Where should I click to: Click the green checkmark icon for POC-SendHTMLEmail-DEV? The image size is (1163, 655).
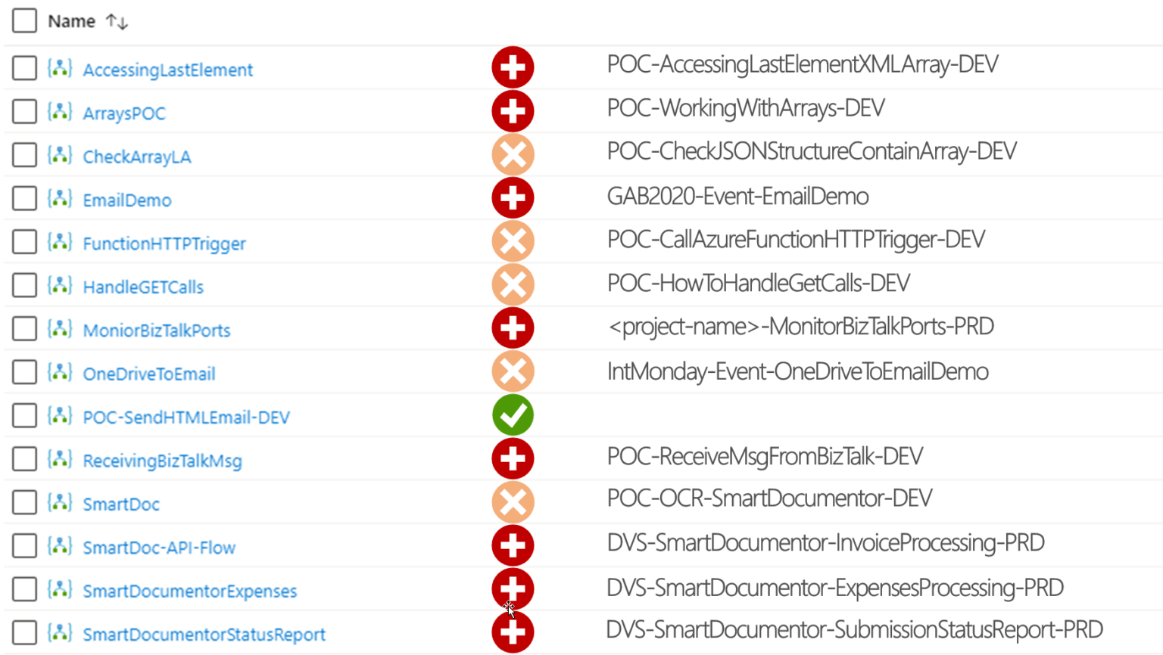tap(513, 415)
